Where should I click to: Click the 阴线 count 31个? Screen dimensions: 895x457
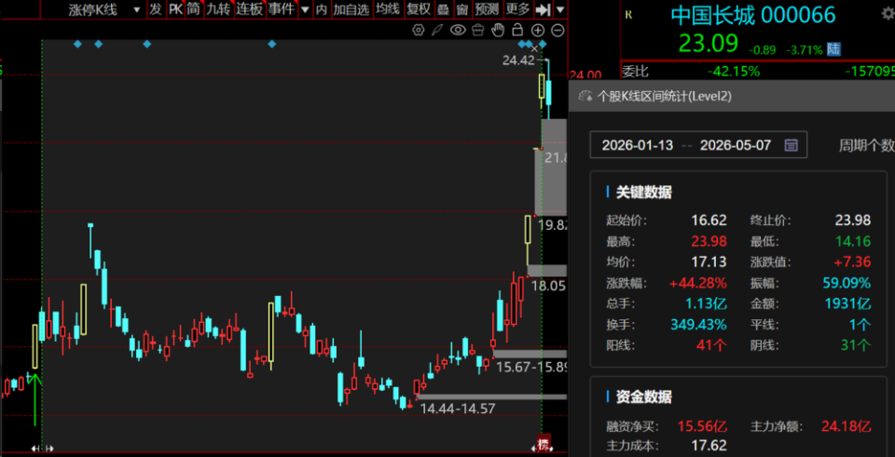click(x=856, y=345)
